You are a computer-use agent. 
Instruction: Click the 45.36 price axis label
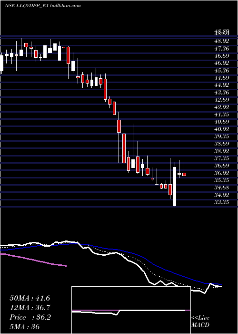point(222,71)
